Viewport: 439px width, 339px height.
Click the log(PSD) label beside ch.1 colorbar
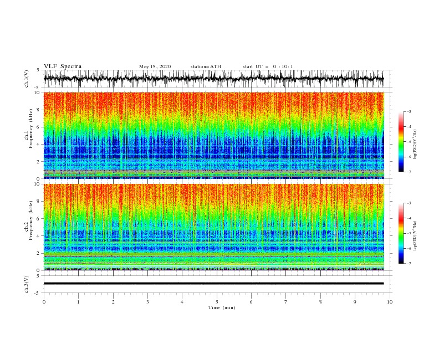tap(415, 145)
